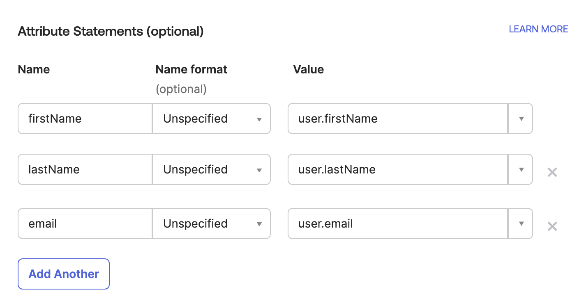This screenshot has width=586, height=301.
Task: Focus the firstName name field
Action: (85, 119)
